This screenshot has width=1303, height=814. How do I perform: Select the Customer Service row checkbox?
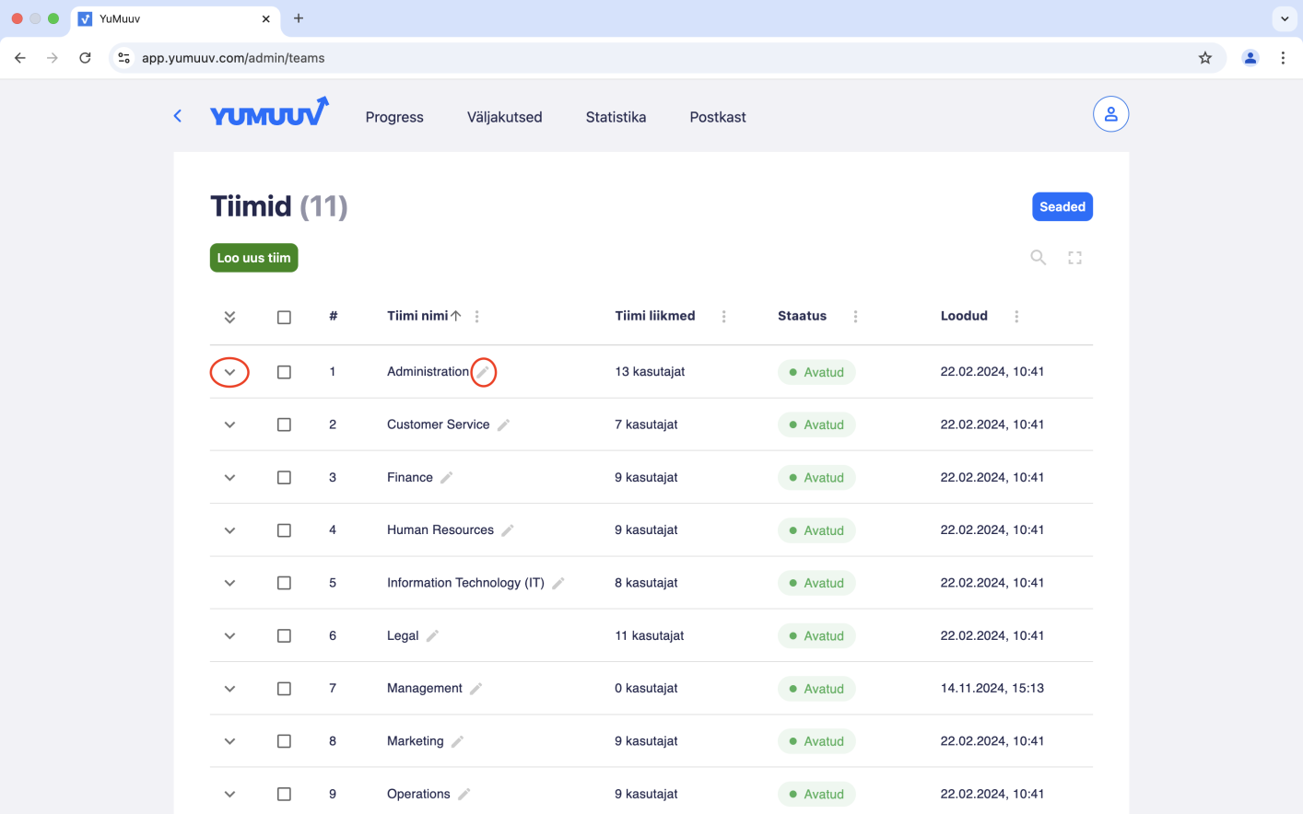pos(284,424)
